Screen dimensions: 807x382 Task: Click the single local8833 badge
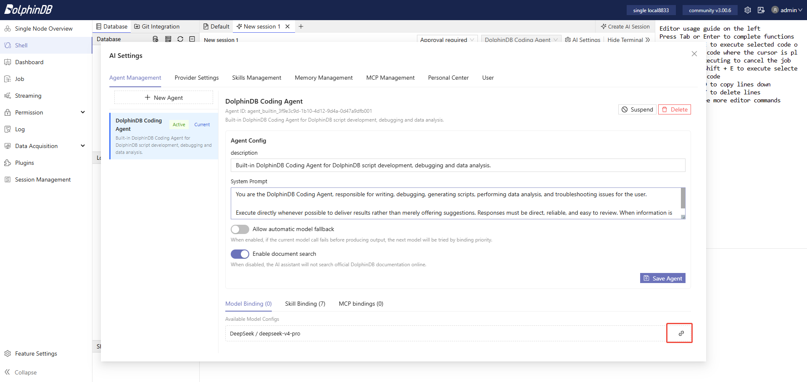tap(651, 10)
